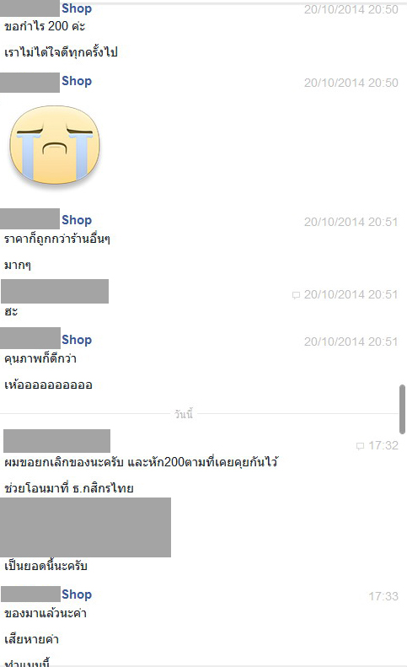Click the crying face sticker
The width and height of the screenshot is (407, 667).
click(x=55, y=145)
